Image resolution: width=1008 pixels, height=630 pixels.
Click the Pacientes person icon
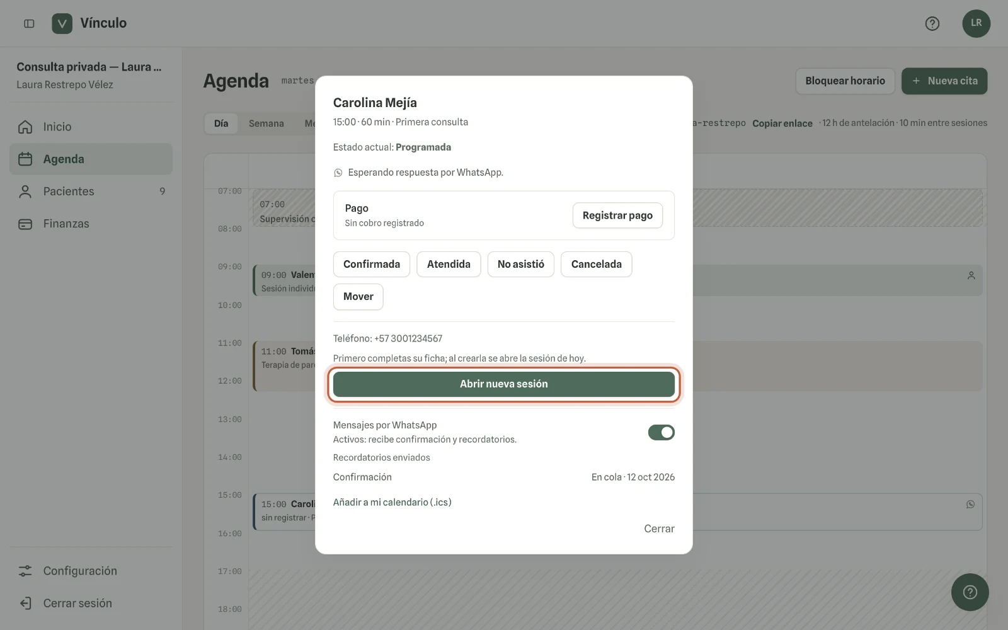[25, 192]
